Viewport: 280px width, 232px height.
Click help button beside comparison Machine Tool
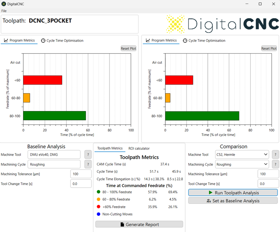[275, 155]
